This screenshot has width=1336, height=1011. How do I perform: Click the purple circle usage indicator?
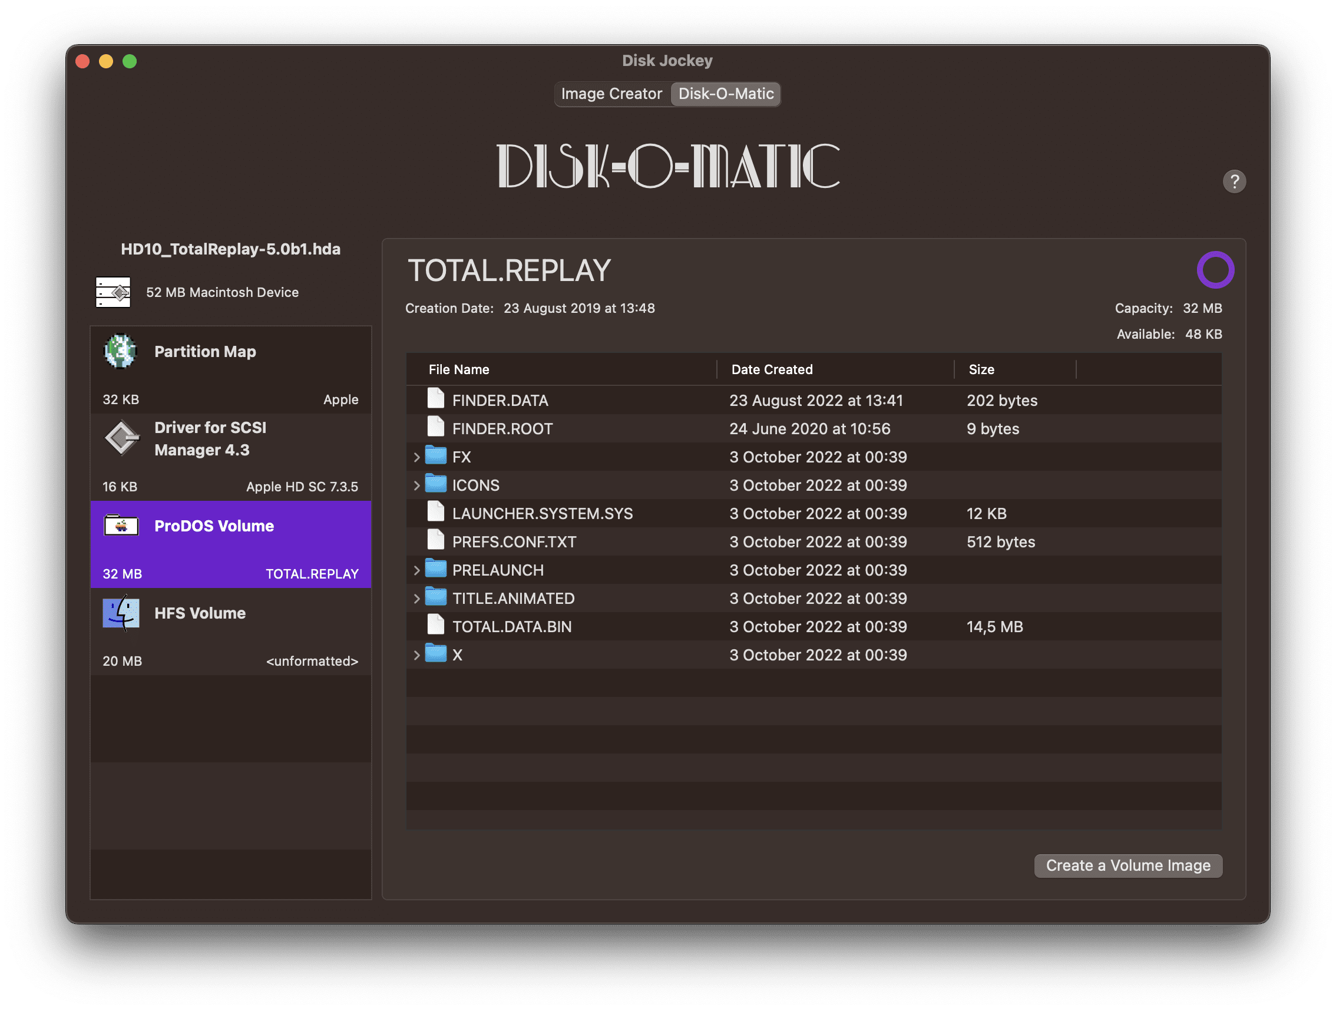coord(1215,269)
